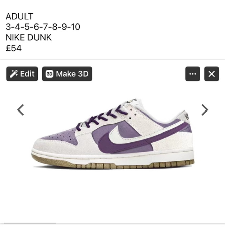
Task: Click the magic wand icon beside Edit
Action: [14, 74]
